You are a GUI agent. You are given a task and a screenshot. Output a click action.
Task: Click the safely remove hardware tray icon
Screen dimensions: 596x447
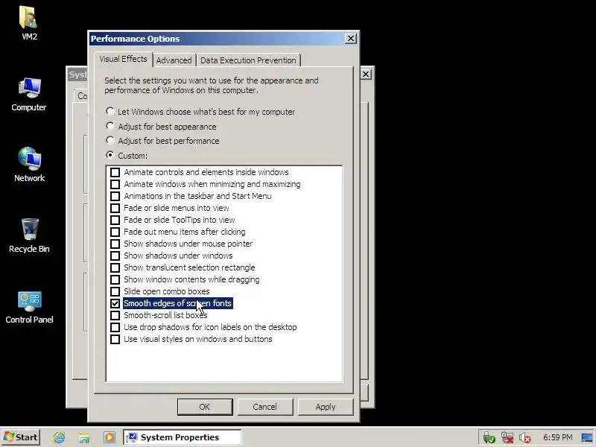(489, 438)
